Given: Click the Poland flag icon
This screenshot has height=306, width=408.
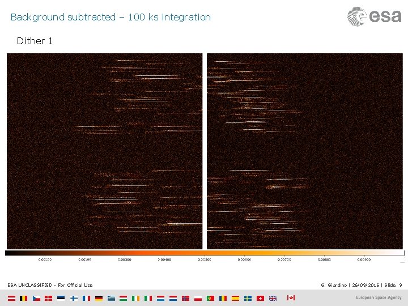Looking at the screenshot, I should click(198, 298).
